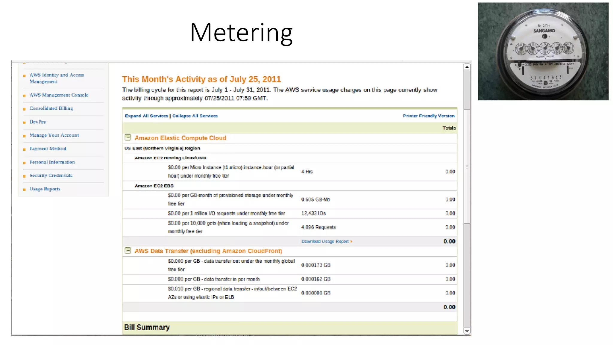Go to Payment Method page
This screenshot has width=613, height=345.
click(48, 149)
